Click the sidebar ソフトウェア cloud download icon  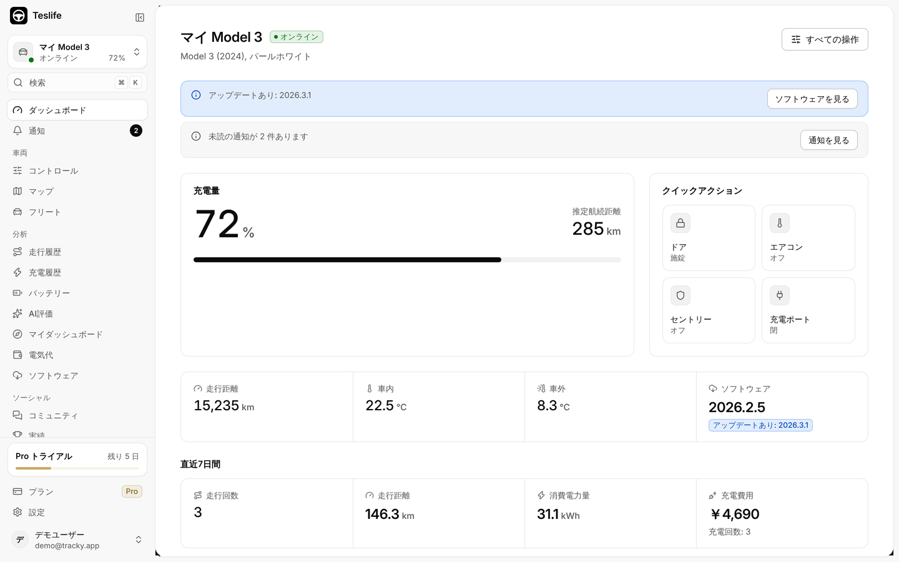17,375
